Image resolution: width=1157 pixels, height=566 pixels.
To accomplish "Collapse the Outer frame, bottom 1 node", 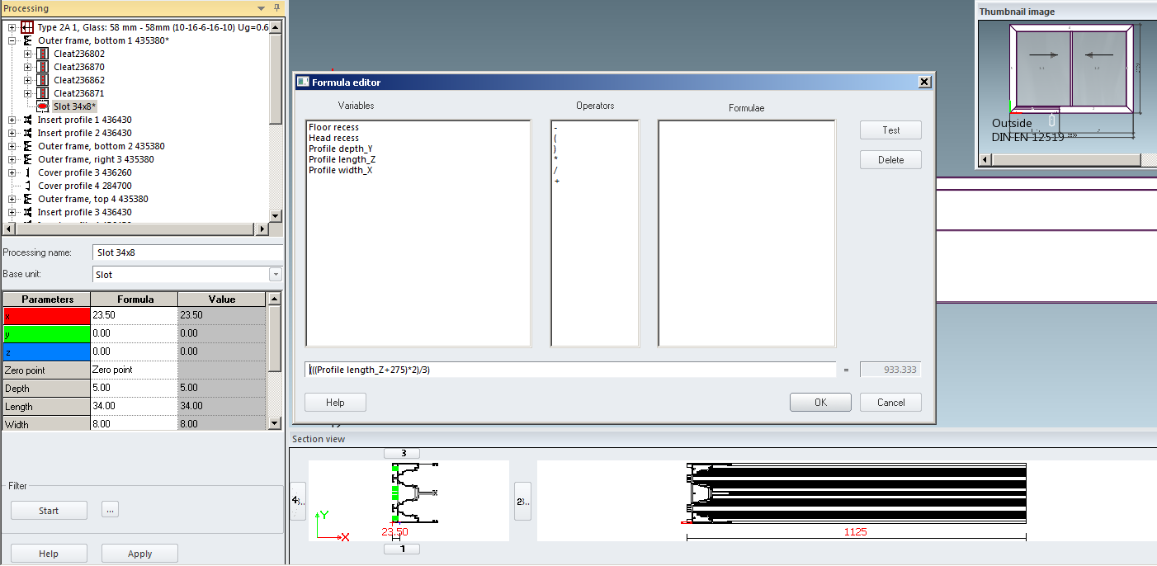I will pos(12,40).
